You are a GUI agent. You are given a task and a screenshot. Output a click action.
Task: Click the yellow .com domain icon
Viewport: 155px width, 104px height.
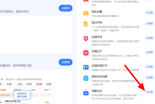[x=86, y=13]
